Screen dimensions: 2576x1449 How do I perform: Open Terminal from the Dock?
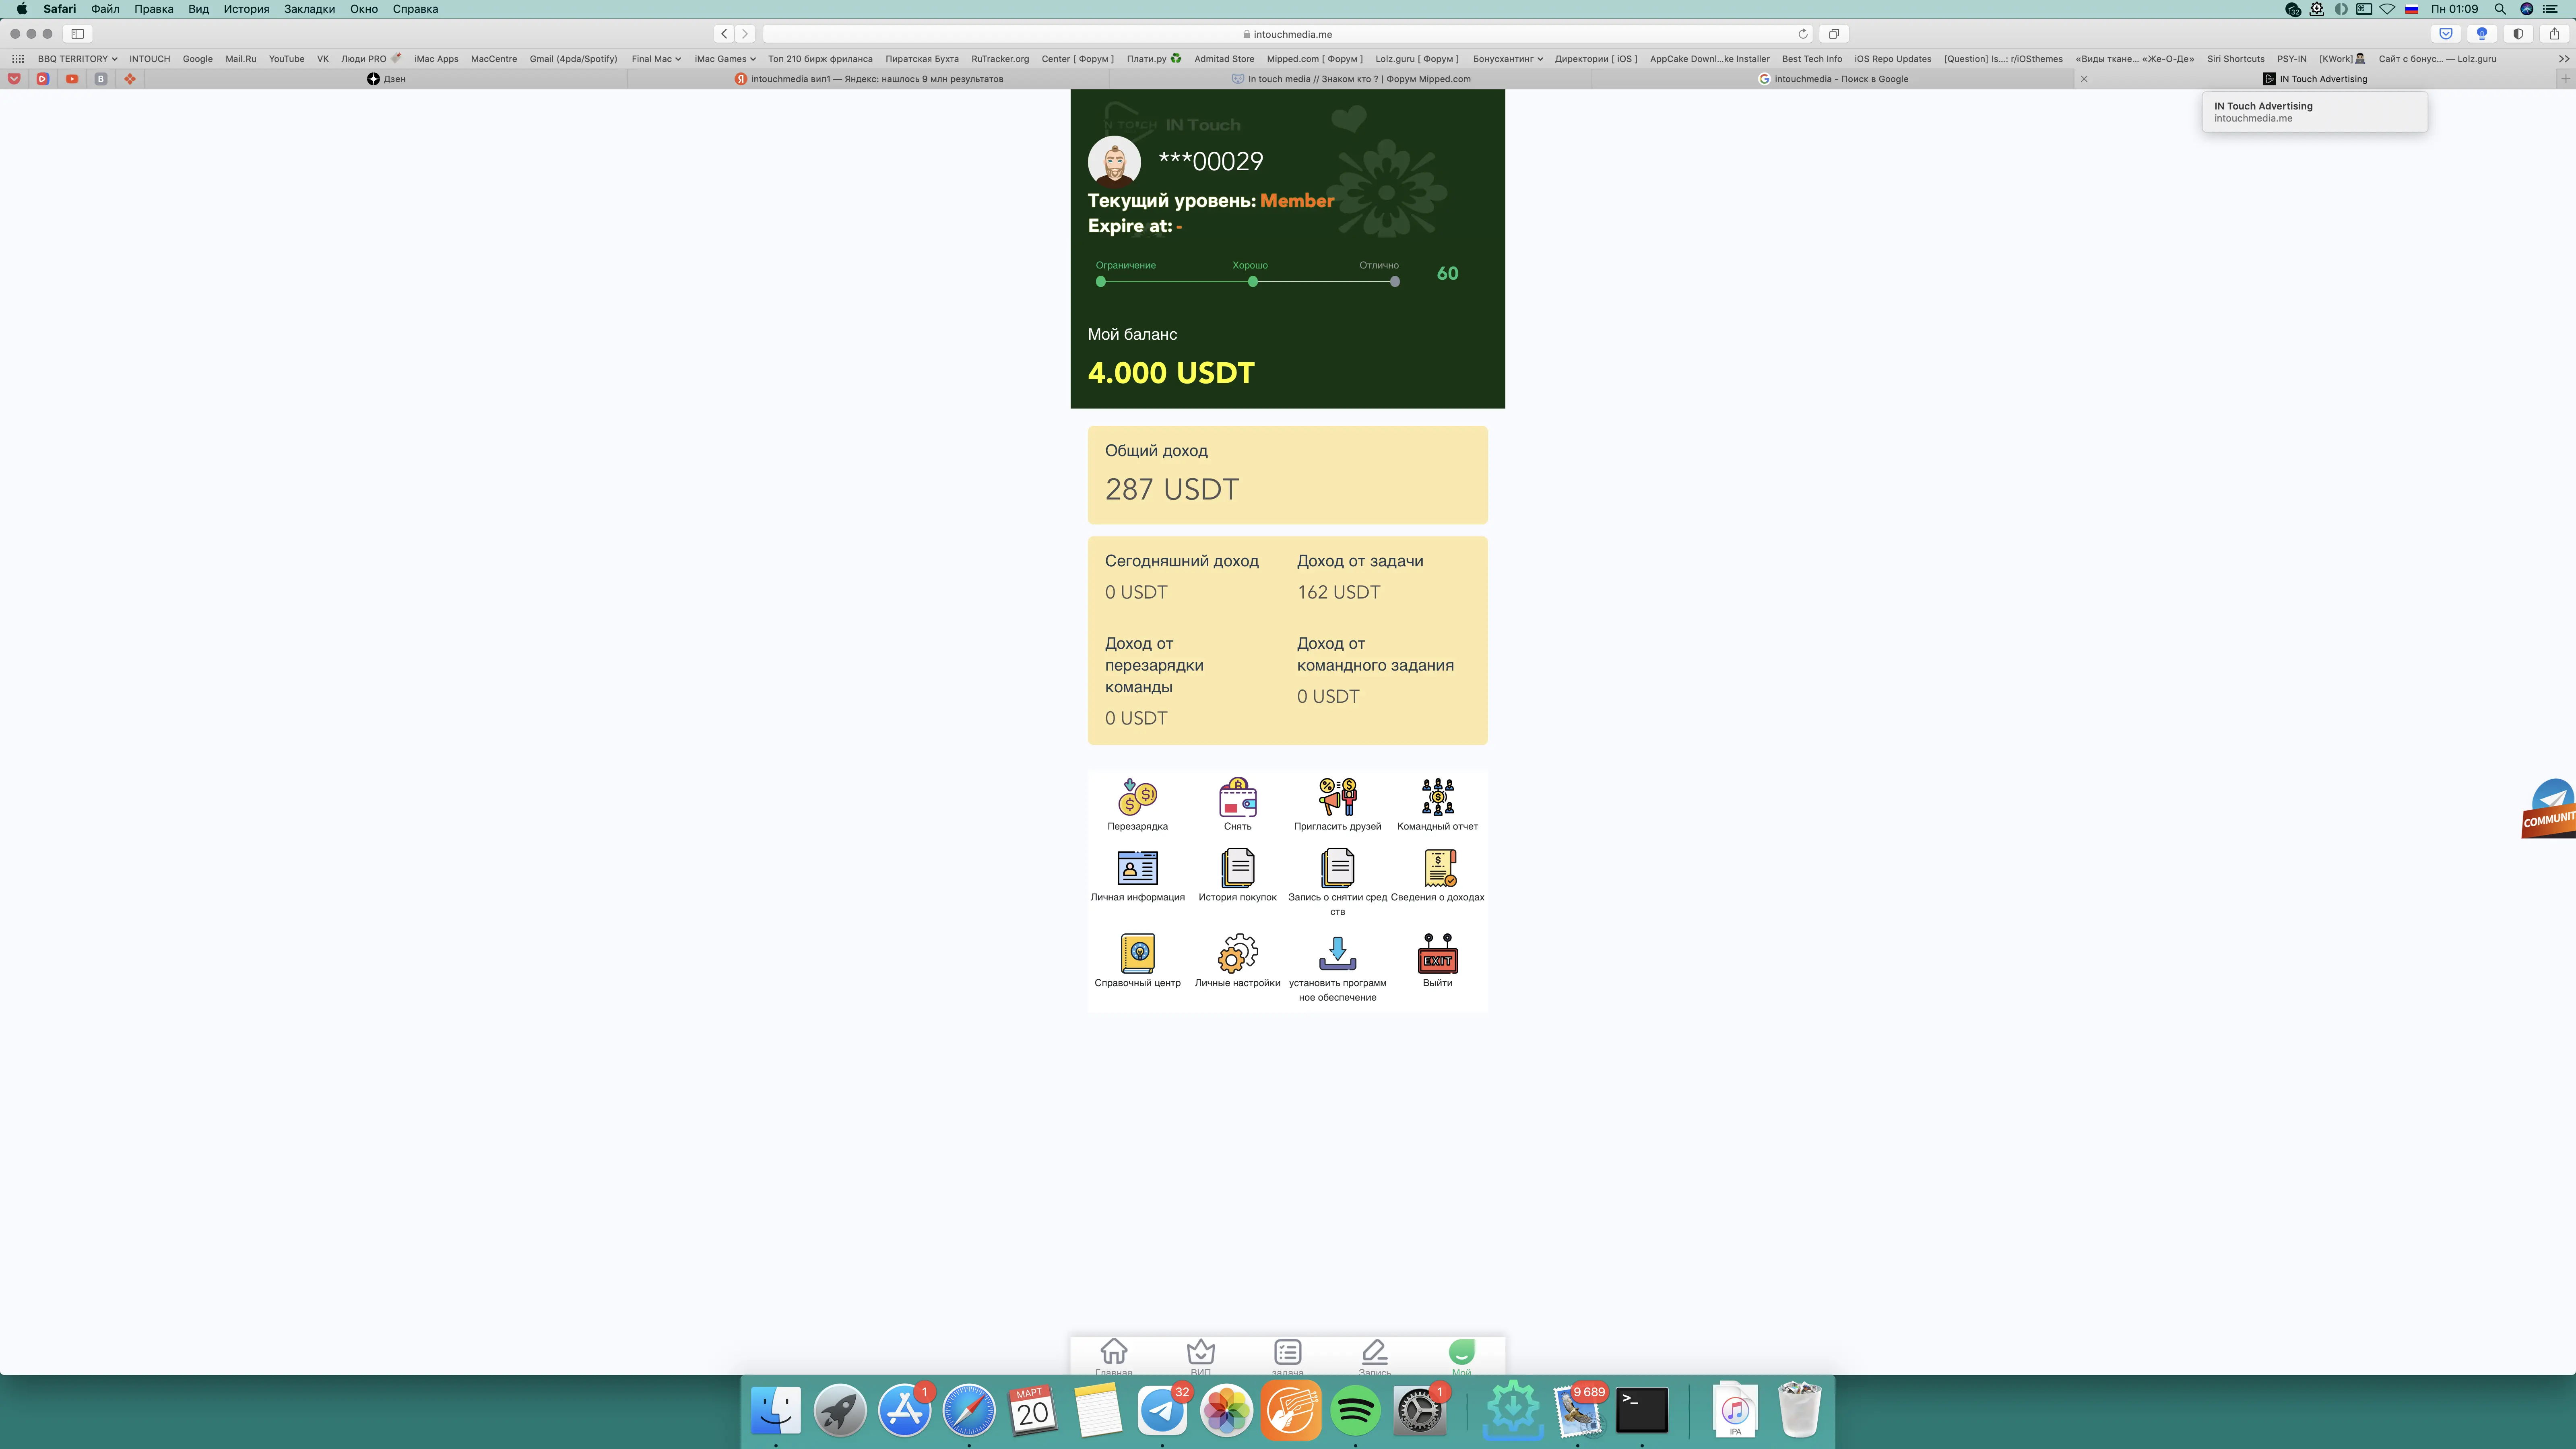[x=1643, y=1410]
